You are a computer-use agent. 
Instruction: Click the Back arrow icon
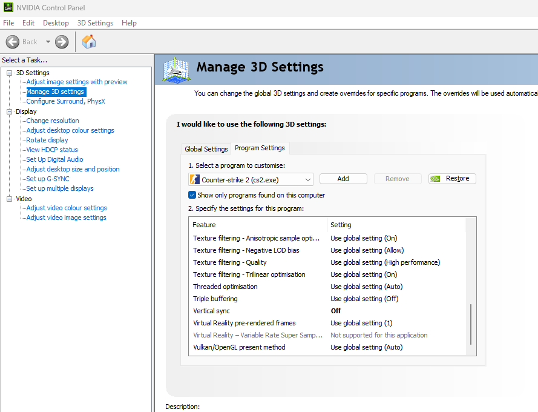coord(12,42)
